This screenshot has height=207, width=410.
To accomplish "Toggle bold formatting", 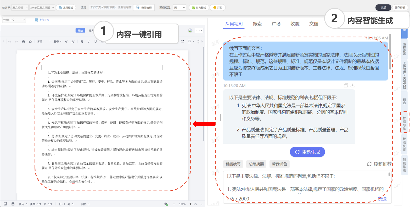I will (82, 42).
